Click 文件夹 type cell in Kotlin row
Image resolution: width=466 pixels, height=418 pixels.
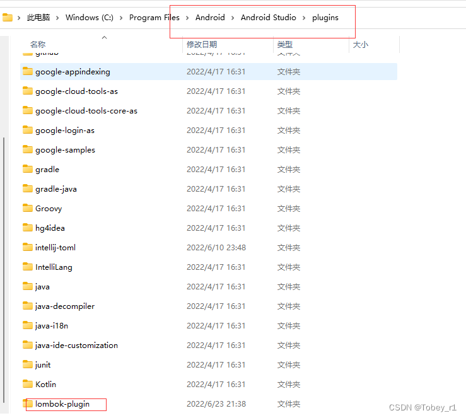pos(289,385)
